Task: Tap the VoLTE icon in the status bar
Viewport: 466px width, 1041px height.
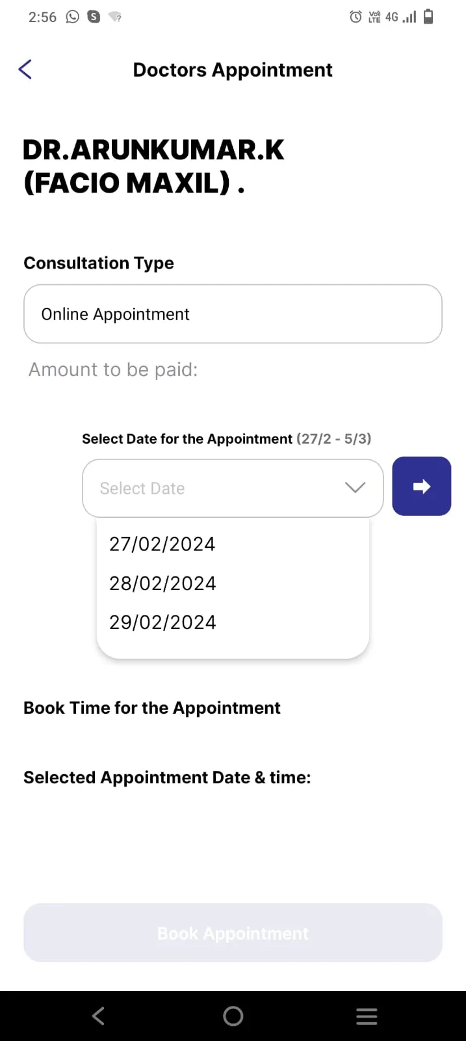Action: pos(374,17)
